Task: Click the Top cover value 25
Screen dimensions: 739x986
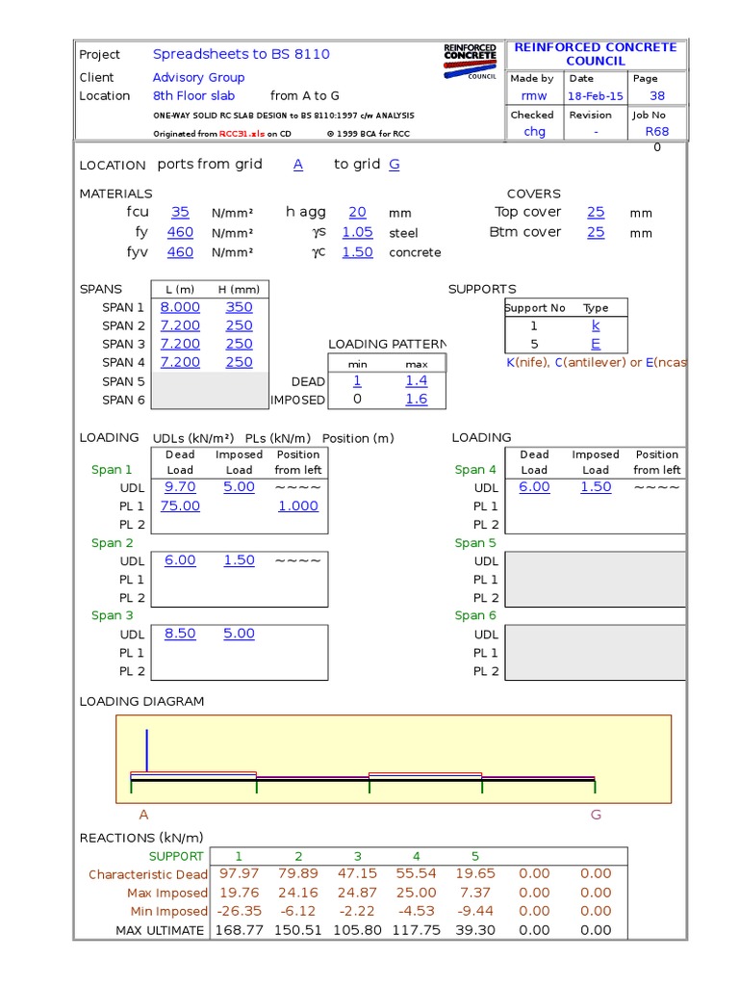Action: click(596, 213)
